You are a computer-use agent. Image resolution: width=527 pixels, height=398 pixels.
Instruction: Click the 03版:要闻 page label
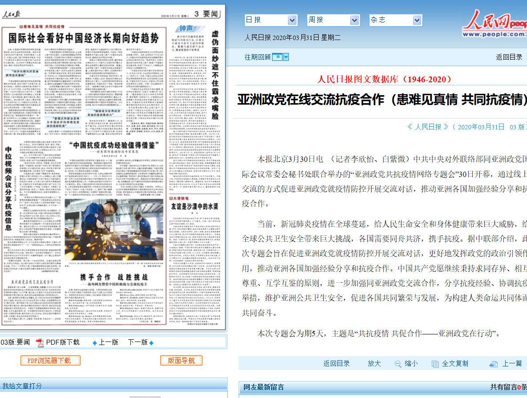pyautogui.click(x=15, y=342)
